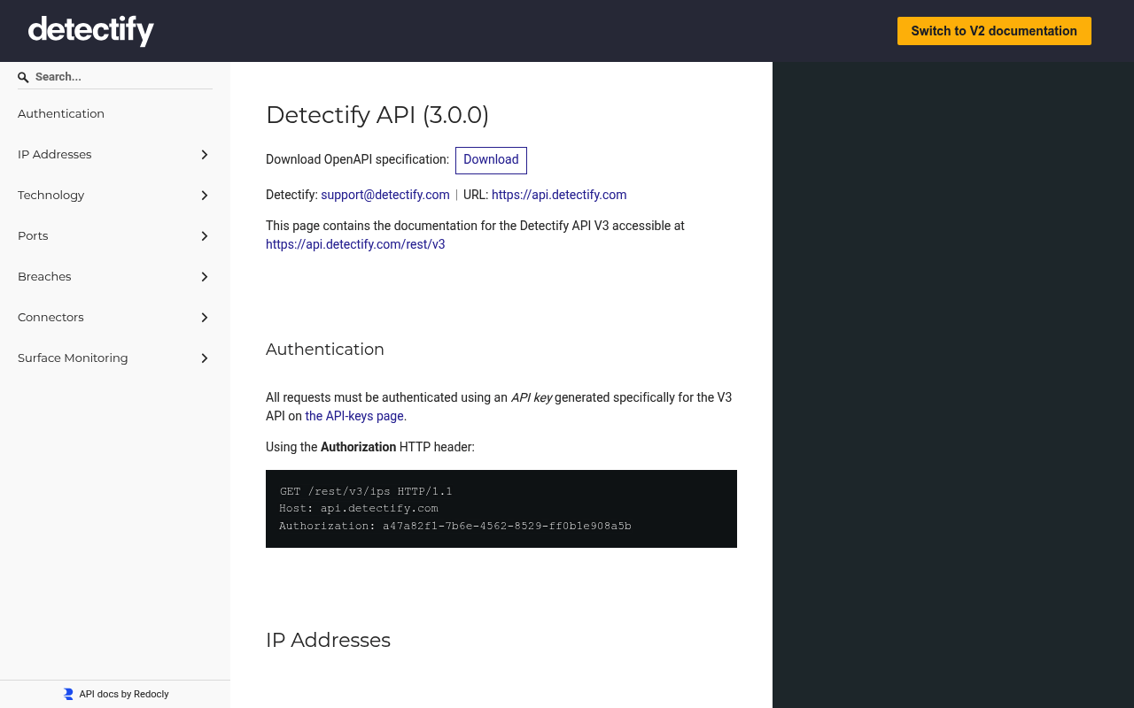The height and width of the screenshot is (708, 1134).
Task: Click the Download OpenAPI specification label
Action: [358, 159]
